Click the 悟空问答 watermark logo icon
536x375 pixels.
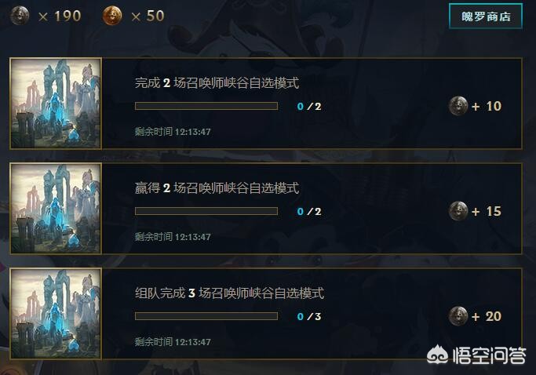coord(438,355)
